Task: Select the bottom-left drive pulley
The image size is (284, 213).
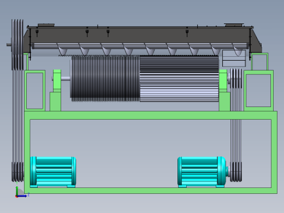Action: (x=17, y=172)
